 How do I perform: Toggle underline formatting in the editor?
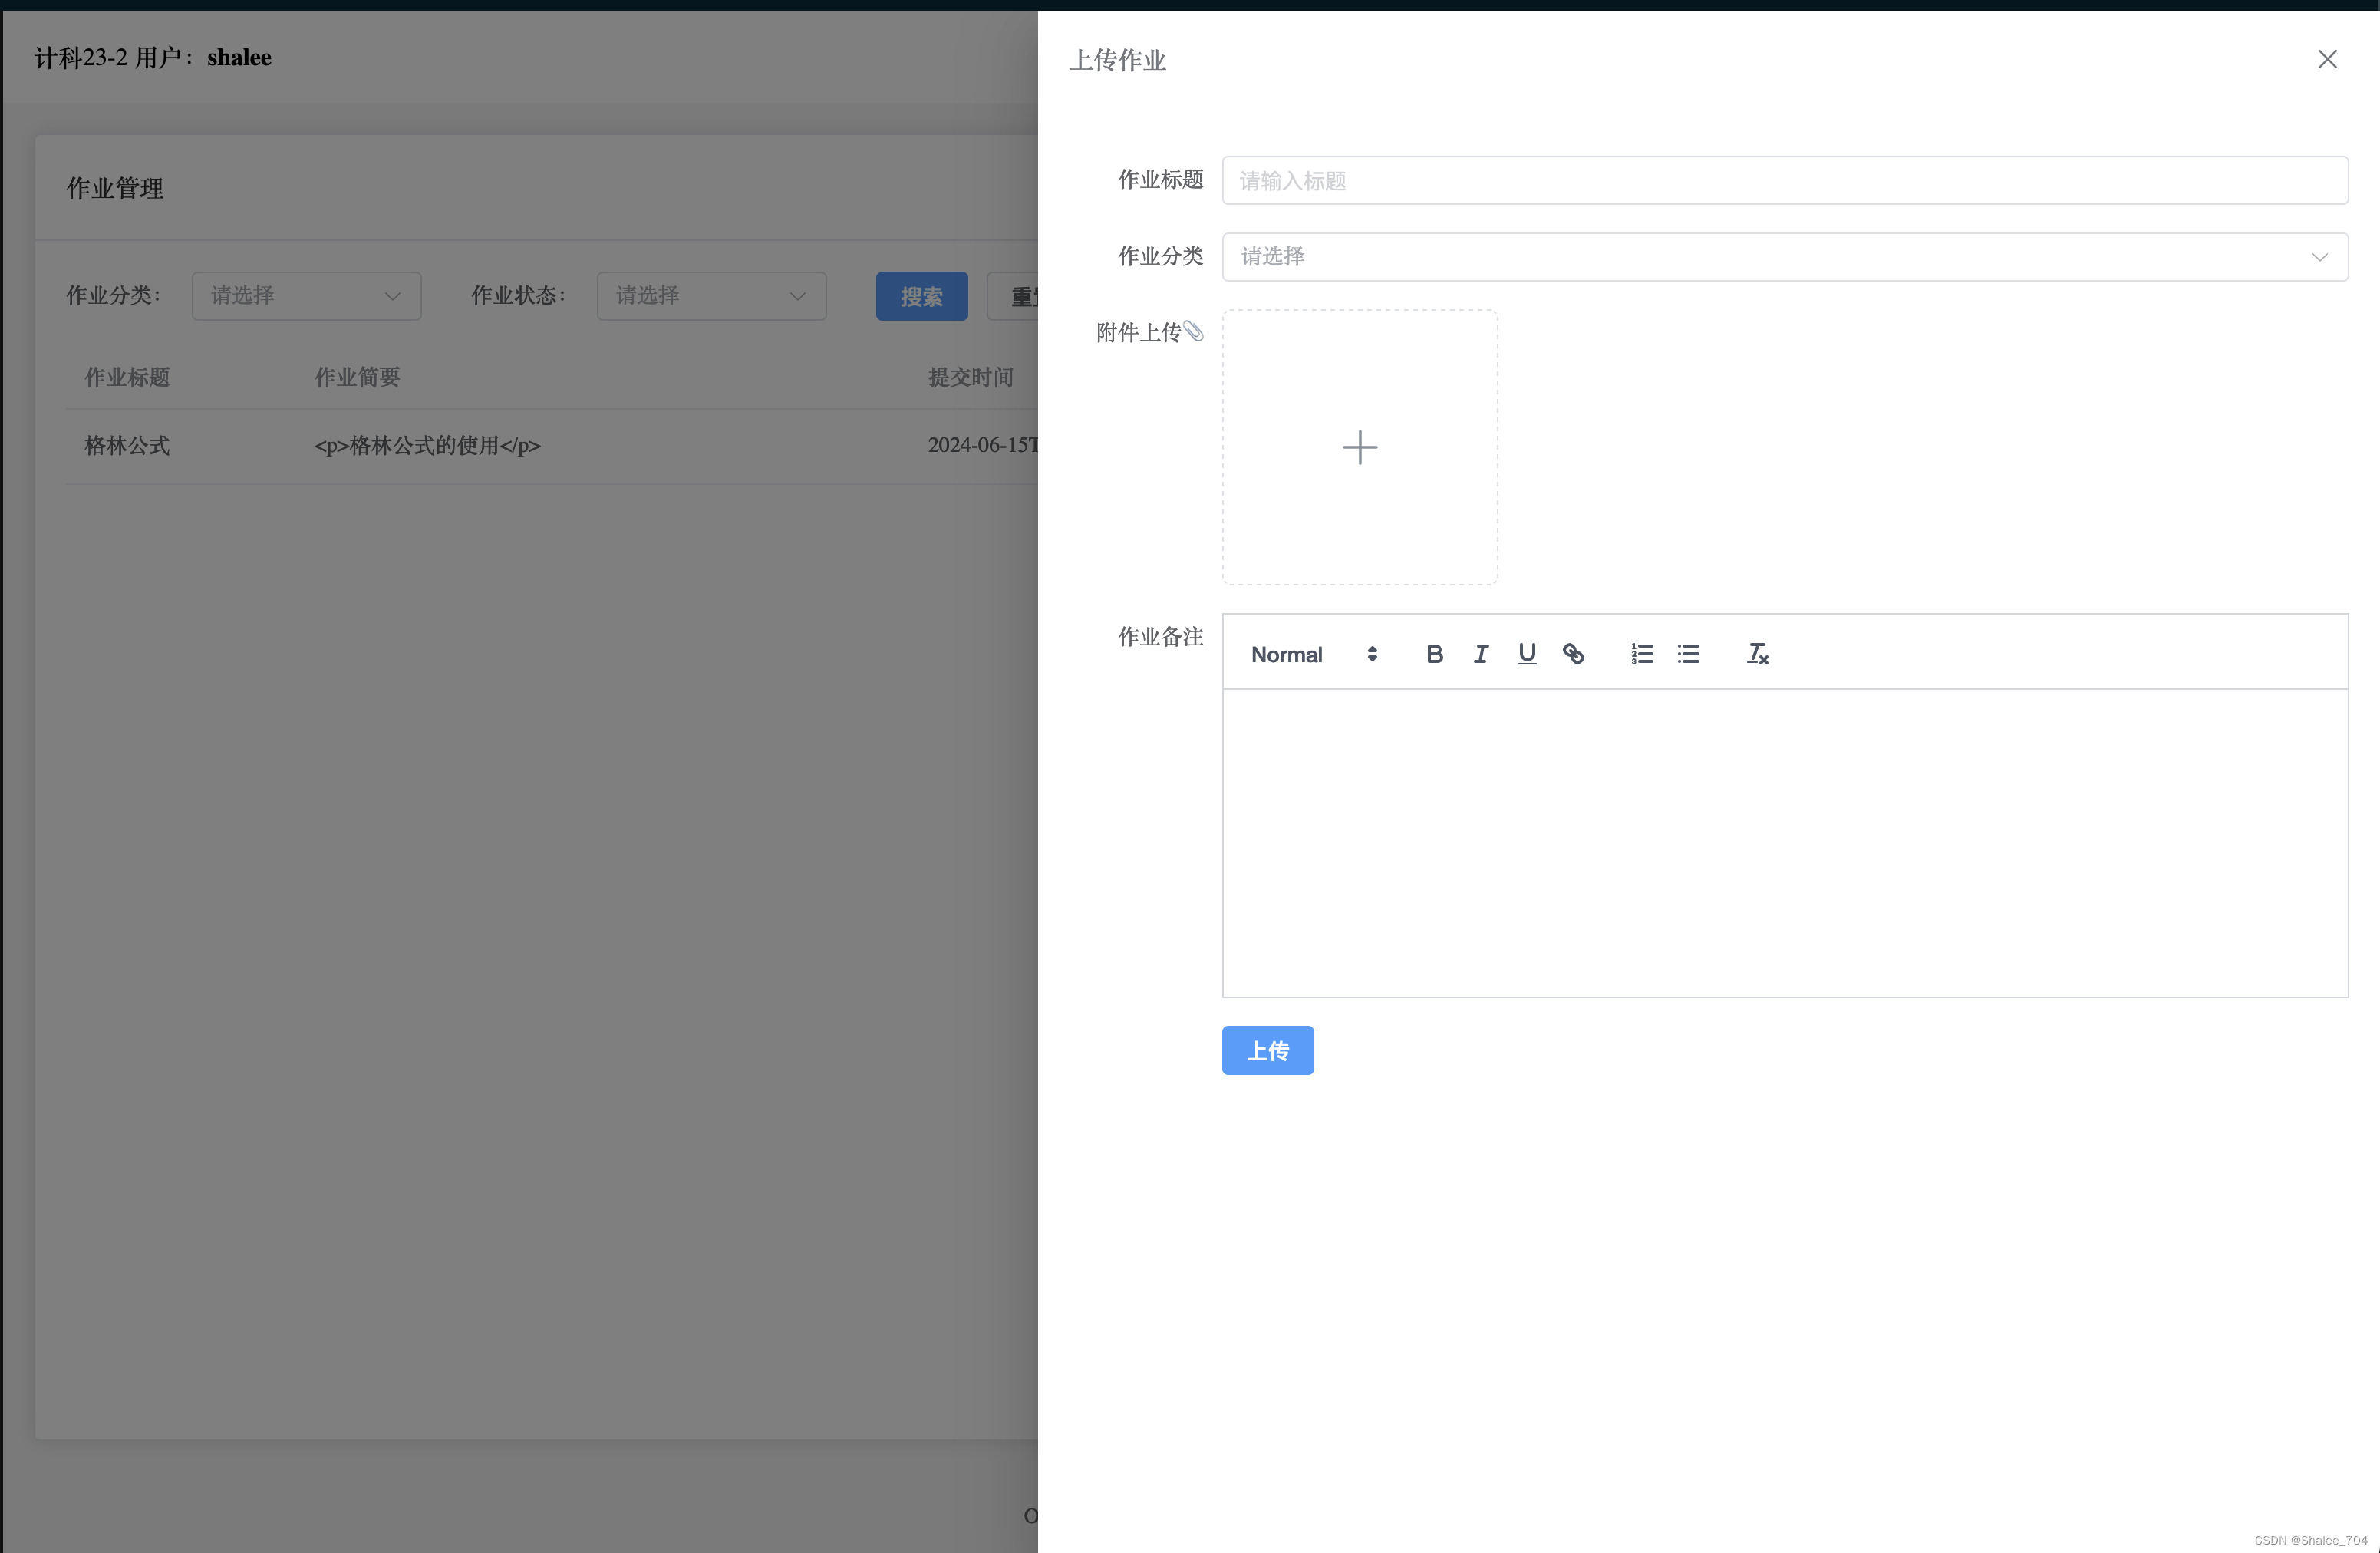point(1526,654)
